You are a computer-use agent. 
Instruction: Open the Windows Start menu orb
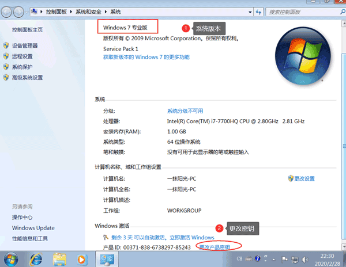tap(11, 260)
